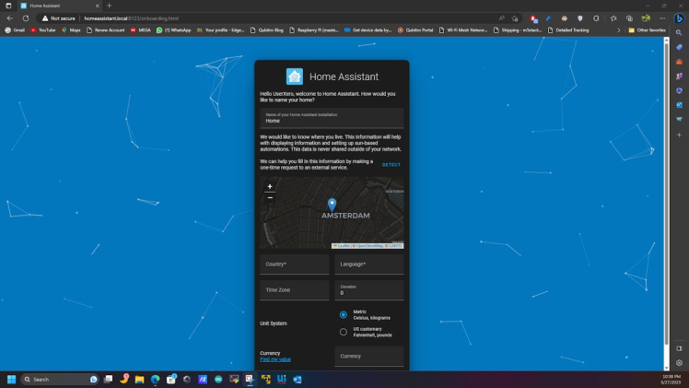
Task: Select US customary unit system
Action: (x=344, y=332)
